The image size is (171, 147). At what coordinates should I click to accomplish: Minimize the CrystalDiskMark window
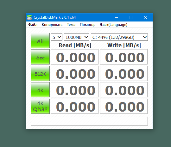[x=117, y=17]
